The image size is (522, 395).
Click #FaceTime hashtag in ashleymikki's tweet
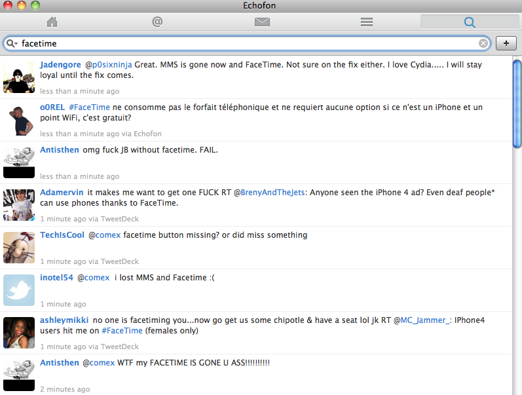point(122,331)
